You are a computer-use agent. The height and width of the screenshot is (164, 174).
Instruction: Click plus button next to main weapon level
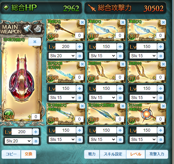(36, 132)
